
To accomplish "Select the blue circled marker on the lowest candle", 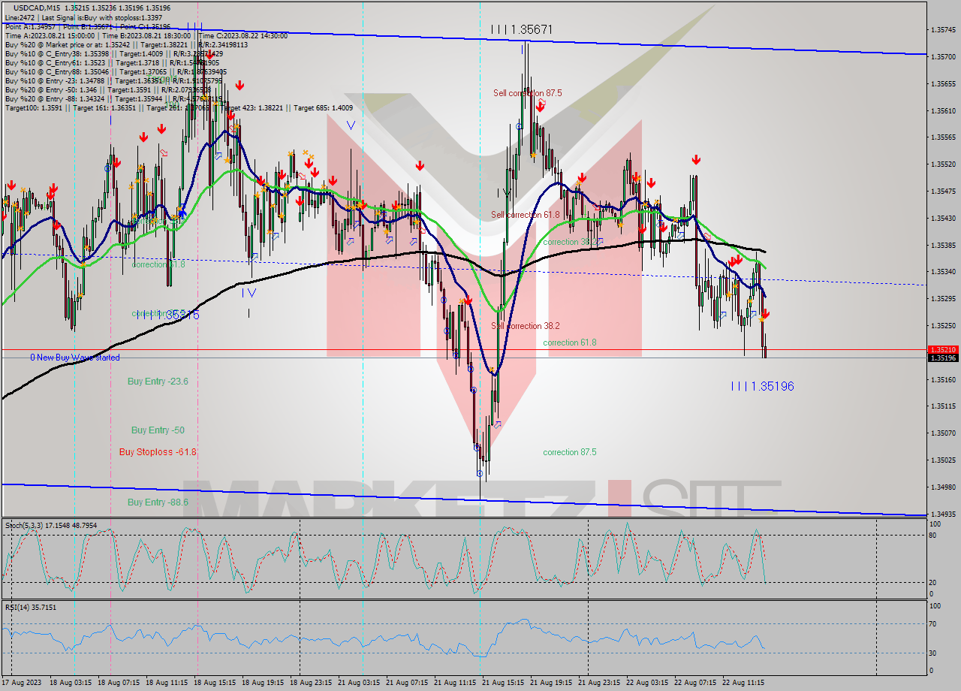I will (x=480, y=473).
